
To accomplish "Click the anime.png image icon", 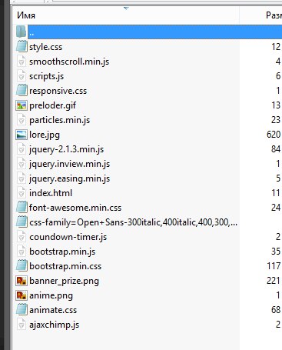I will 22,295.
